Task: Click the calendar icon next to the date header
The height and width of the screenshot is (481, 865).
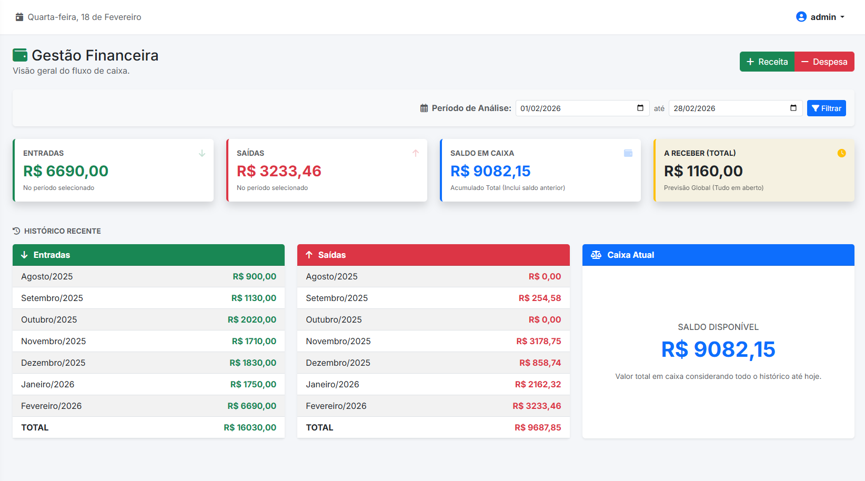Action: [x=19, y=16]
